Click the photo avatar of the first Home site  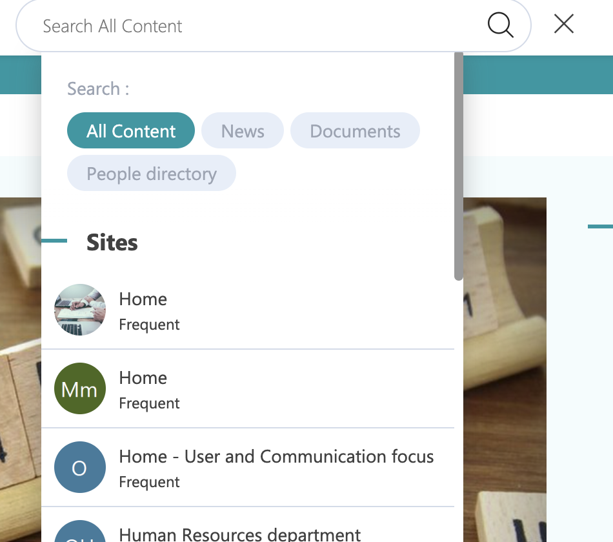coord(80,310)
